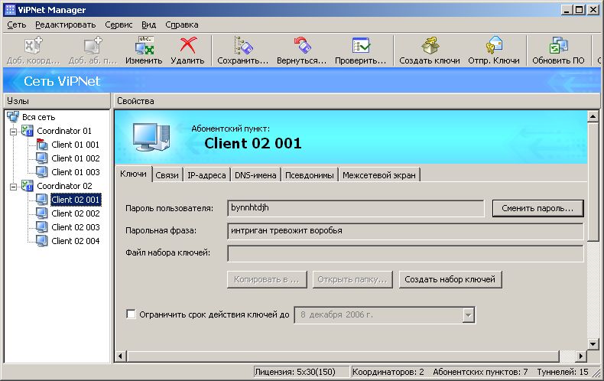This screenshot has width=604, height=381.
Task: Click the Client 01 003 computer icon
Action: tap(41, 172)
